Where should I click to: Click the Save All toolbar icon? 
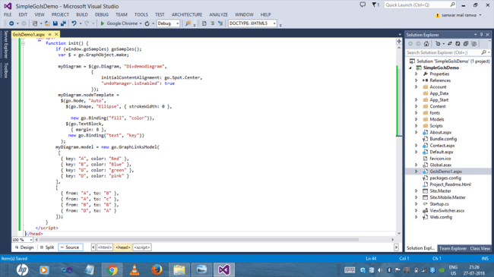click(63, 24)
